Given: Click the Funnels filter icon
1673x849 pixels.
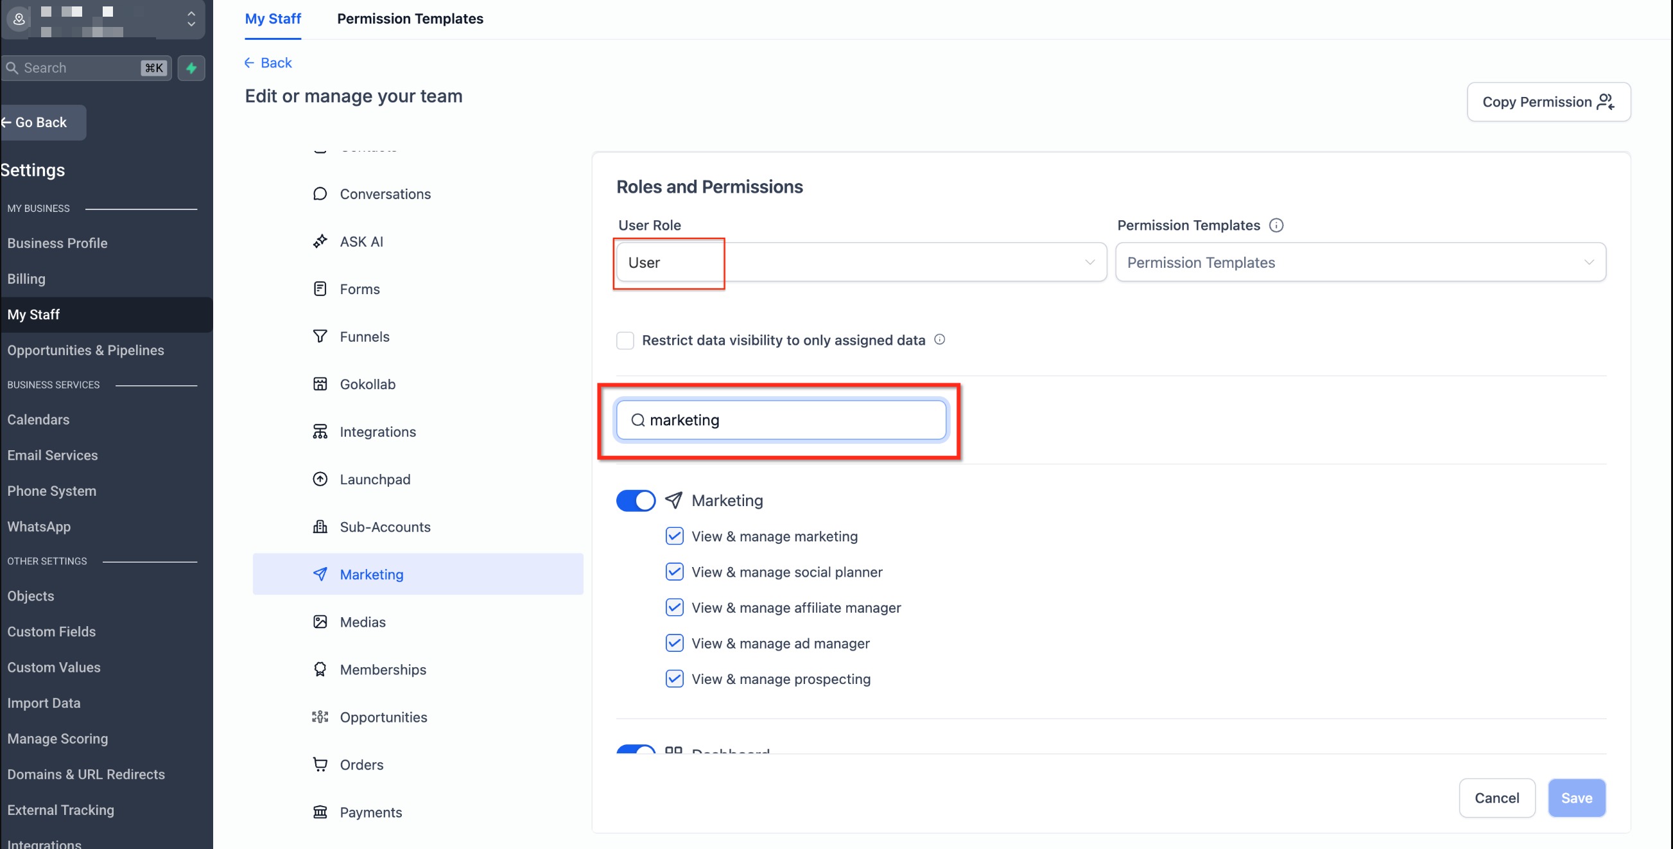Looking at the screenshot, I should (x=320, y=336).
